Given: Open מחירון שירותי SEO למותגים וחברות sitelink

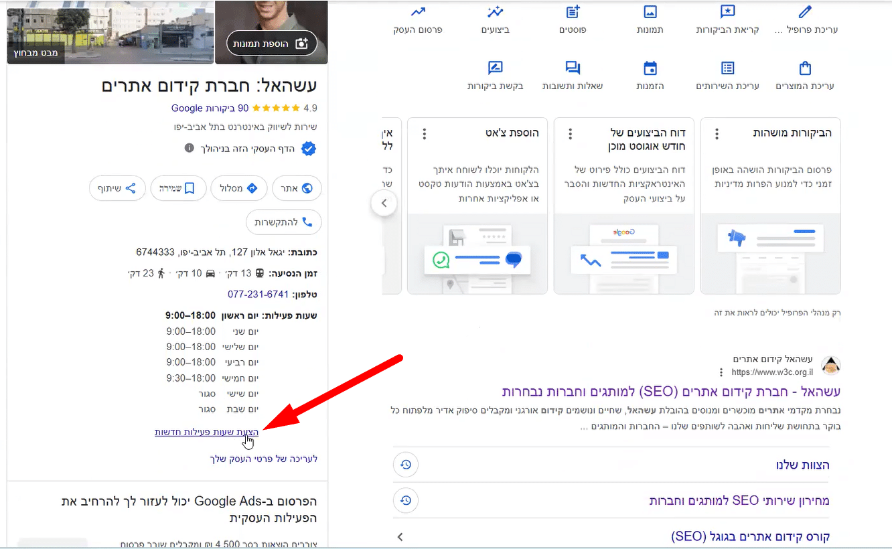Looking at the screenshot, I should pyautogui.click(x=739, y=500).
